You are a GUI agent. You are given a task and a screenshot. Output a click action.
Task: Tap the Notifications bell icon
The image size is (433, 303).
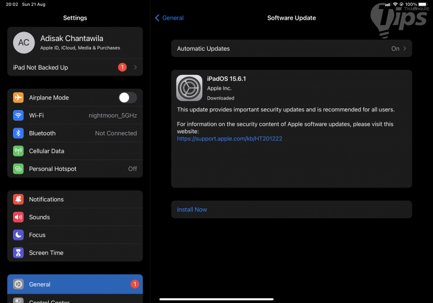tap(18, 199)
